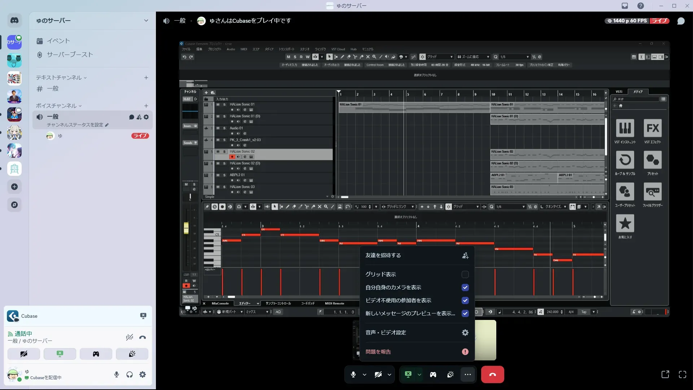Viewport: 693px width, 390px height.
Task: Open microphone options arrow in call bar
Action: [364, 374]
